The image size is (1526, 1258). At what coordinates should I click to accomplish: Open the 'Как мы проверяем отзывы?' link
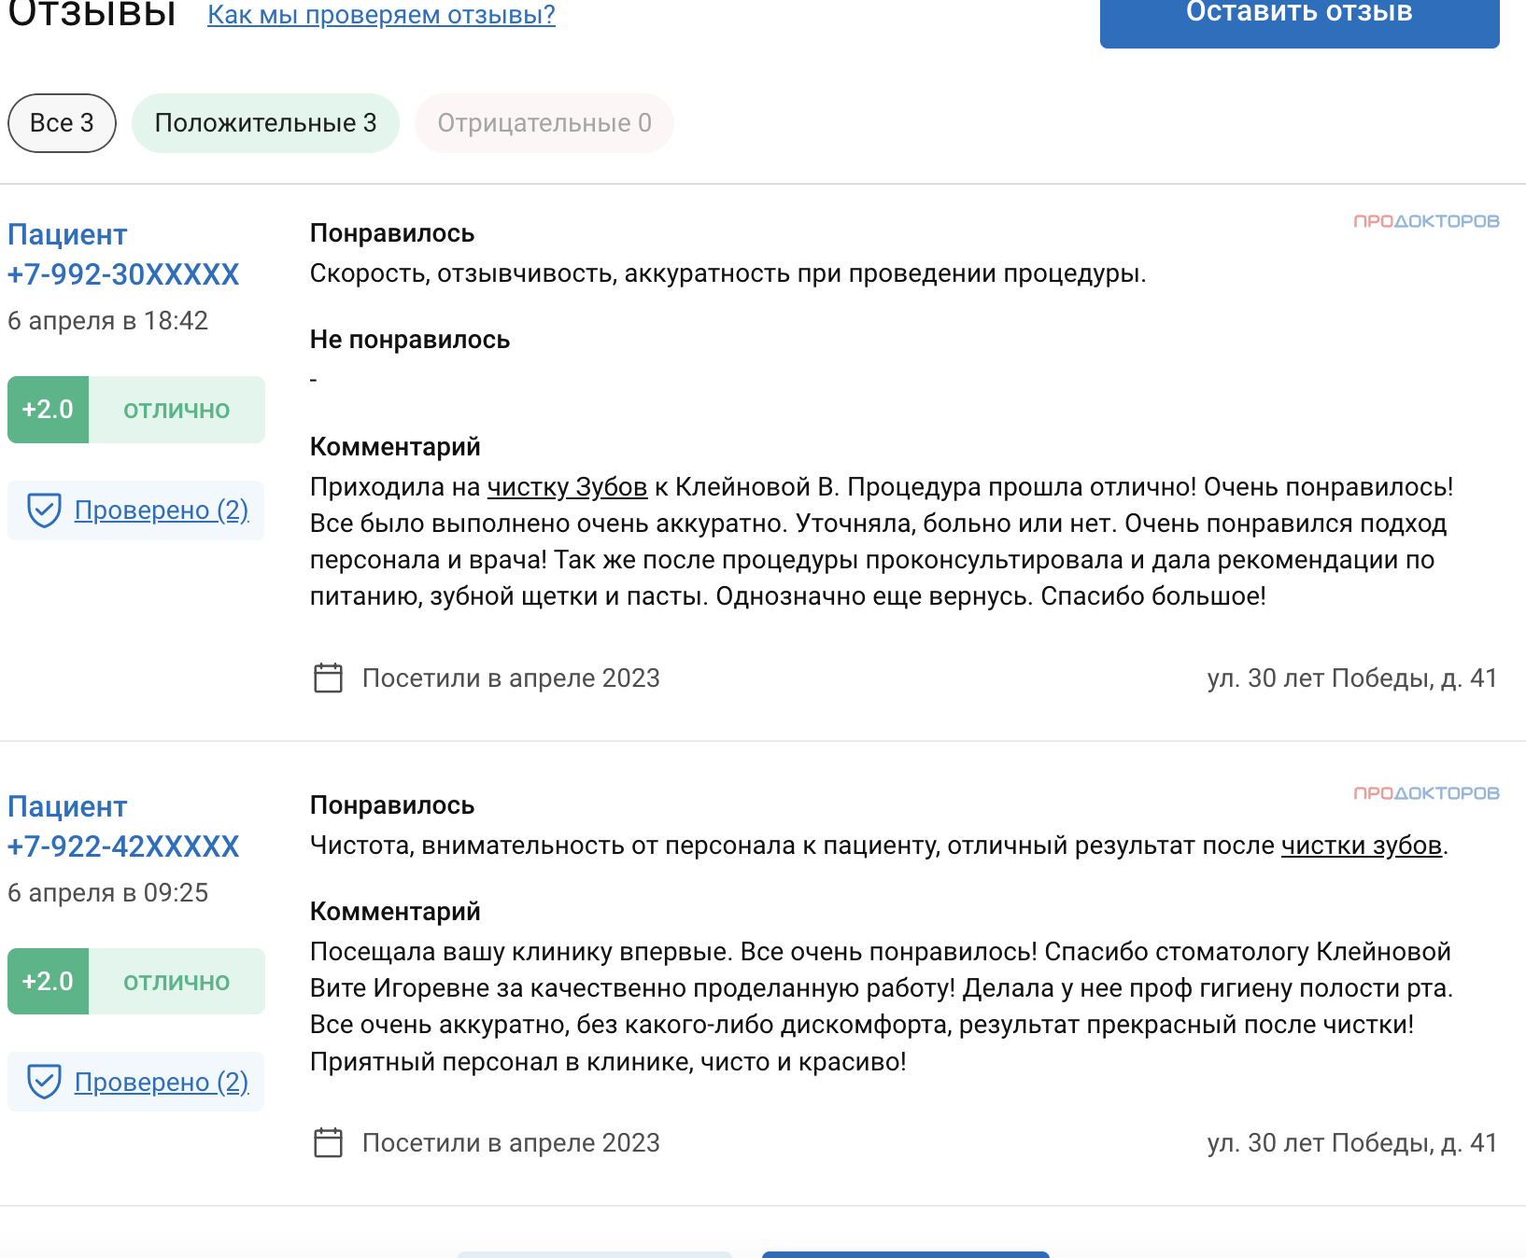(381, 15)
